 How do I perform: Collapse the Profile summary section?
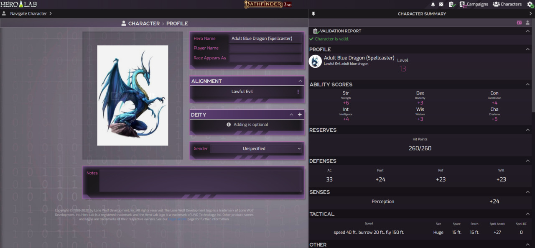(528, 49)
